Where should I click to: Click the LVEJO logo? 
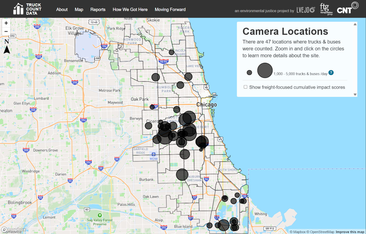[x=306, y=10]
